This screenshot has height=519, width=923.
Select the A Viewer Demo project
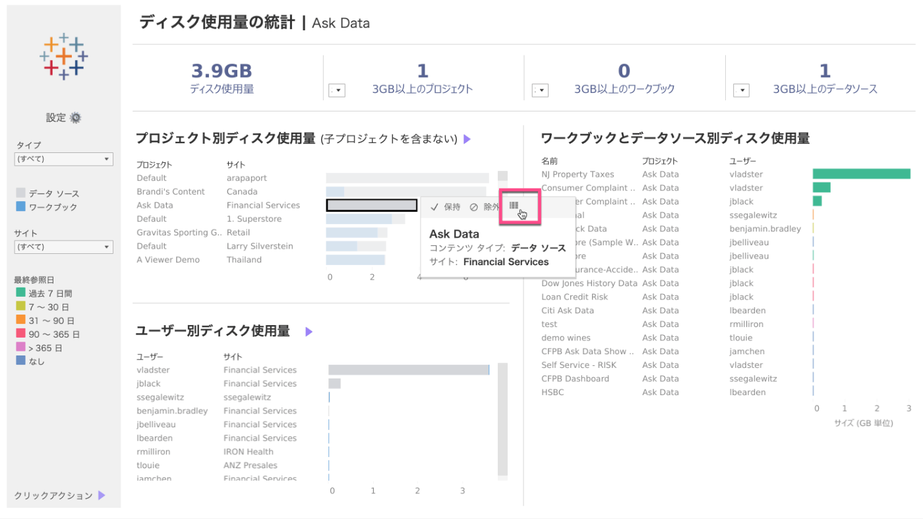click(x=168, y=260)
